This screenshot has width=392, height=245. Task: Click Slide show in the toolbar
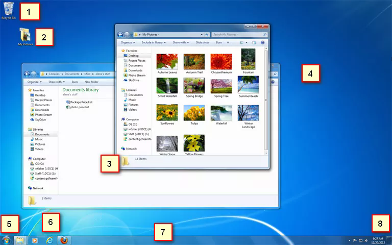[x=203, y=42]
